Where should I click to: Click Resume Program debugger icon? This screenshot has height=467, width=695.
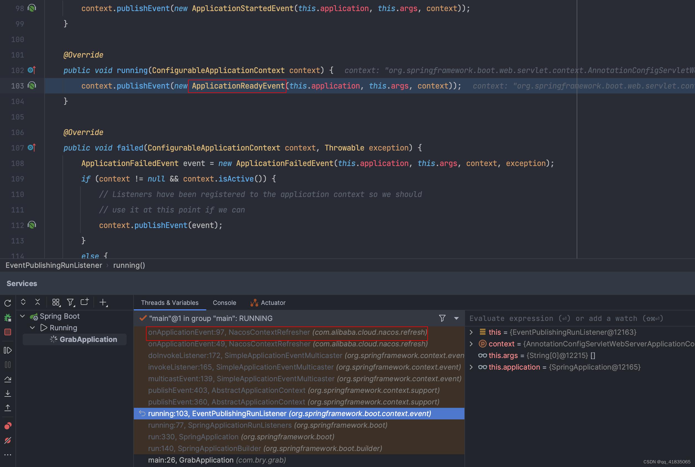click(x=8, y=350)
